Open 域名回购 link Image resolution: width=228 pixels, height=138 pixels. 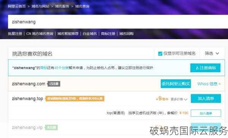(127, 33)
